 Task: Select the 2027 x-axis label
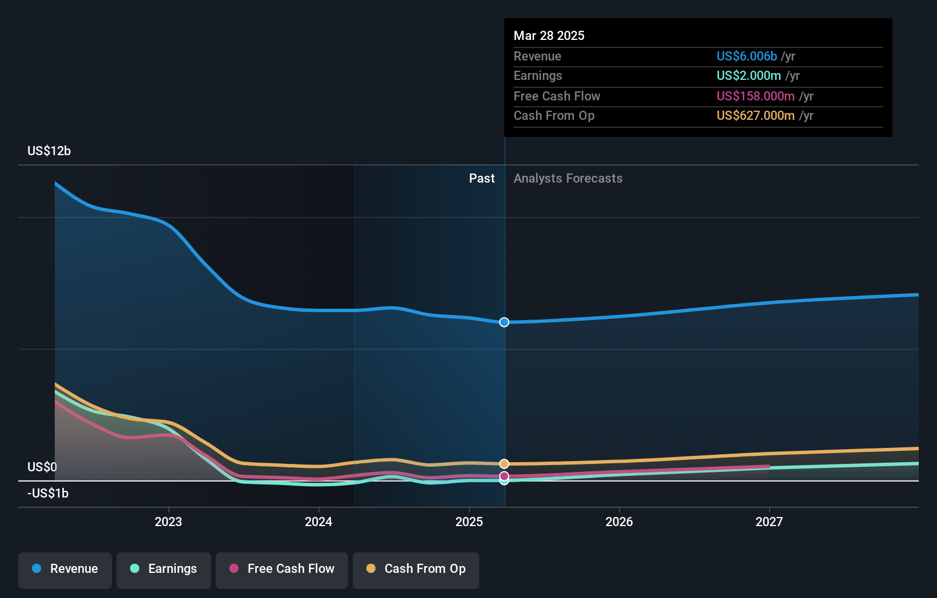(769, 522)
